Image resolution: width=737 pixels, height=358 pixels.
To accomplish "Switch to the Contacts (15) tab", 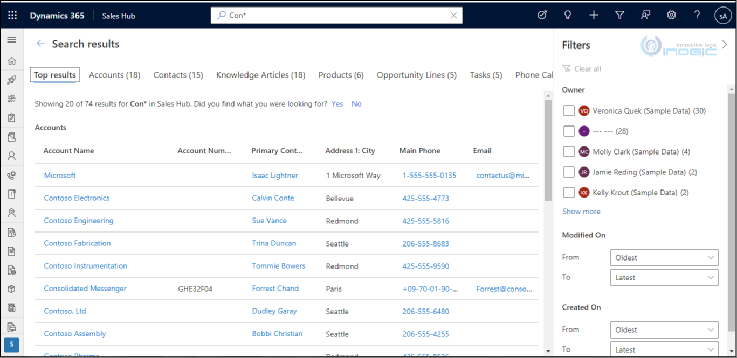I will (x=178, y=75).
